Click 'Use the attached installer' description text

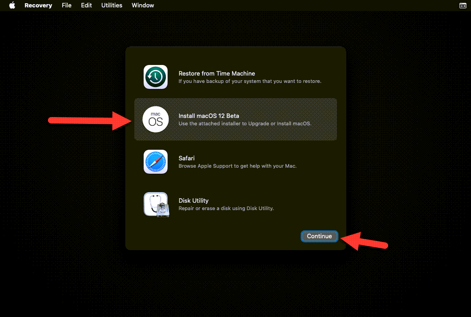click(x=244, y=123)
